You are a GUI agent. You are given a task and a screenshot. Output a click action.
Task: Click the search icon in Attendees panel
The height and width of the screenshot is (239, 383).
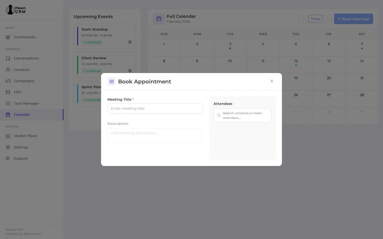pos(219,116)
